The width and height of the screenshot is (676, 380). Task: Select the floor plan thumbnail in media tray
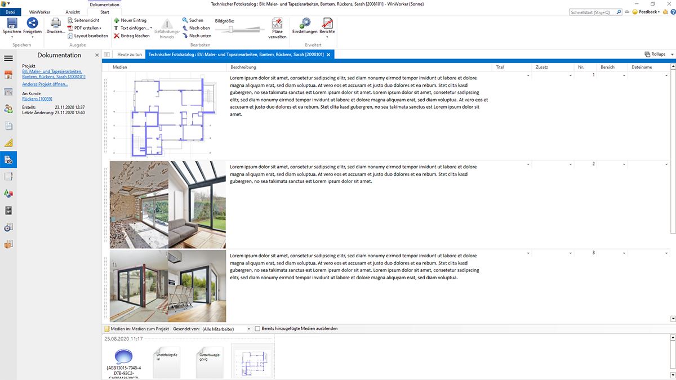point(252,362)
